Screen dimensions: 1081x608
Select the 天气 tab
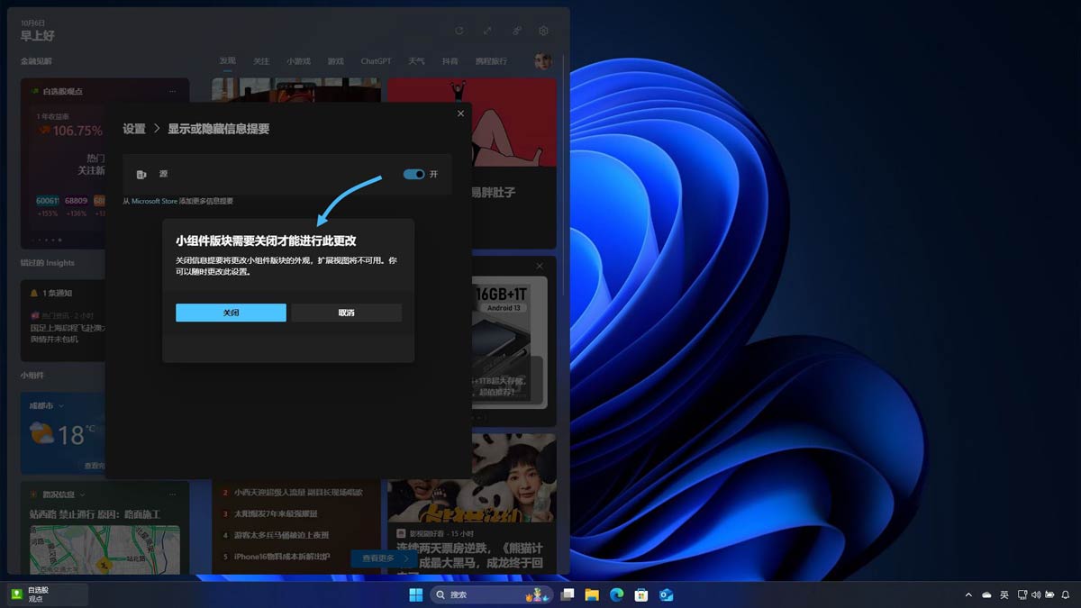point(416,61)
